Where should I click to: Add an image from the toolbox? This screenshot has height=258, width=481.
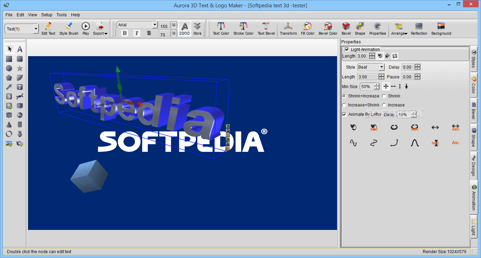tap(9, 143)
